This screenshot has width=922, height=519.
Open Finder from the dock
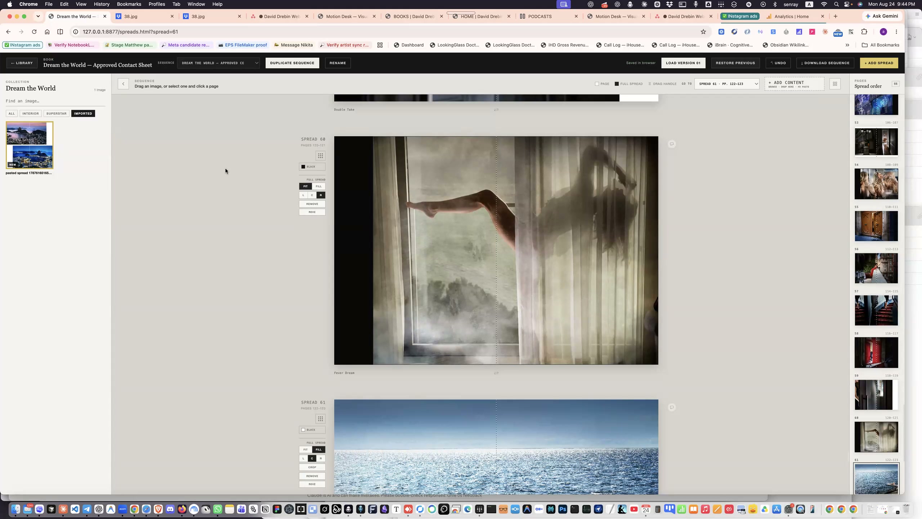[15, 509]
